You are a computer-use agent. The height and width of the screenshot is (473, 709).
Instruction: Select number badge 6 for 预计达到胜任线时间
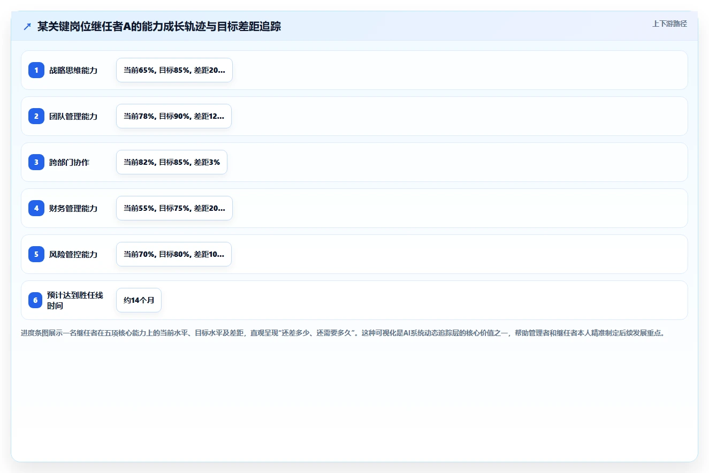click(35, 300)
